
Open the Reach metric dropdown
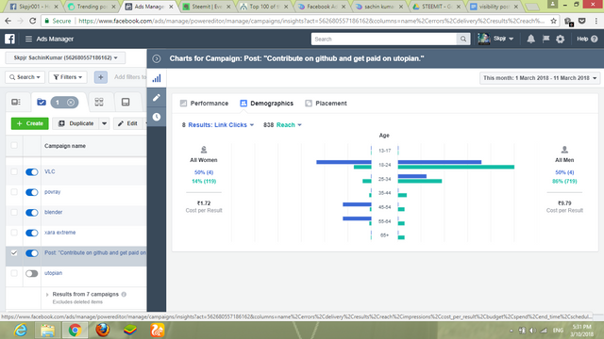(289, 125)
